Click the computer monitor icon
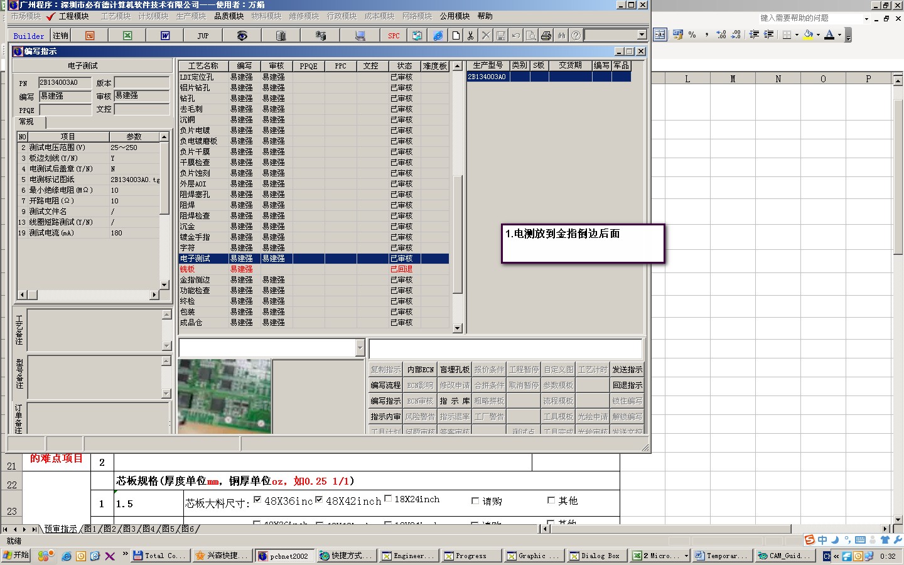This screenshot has width=904, height=565. 360,36
